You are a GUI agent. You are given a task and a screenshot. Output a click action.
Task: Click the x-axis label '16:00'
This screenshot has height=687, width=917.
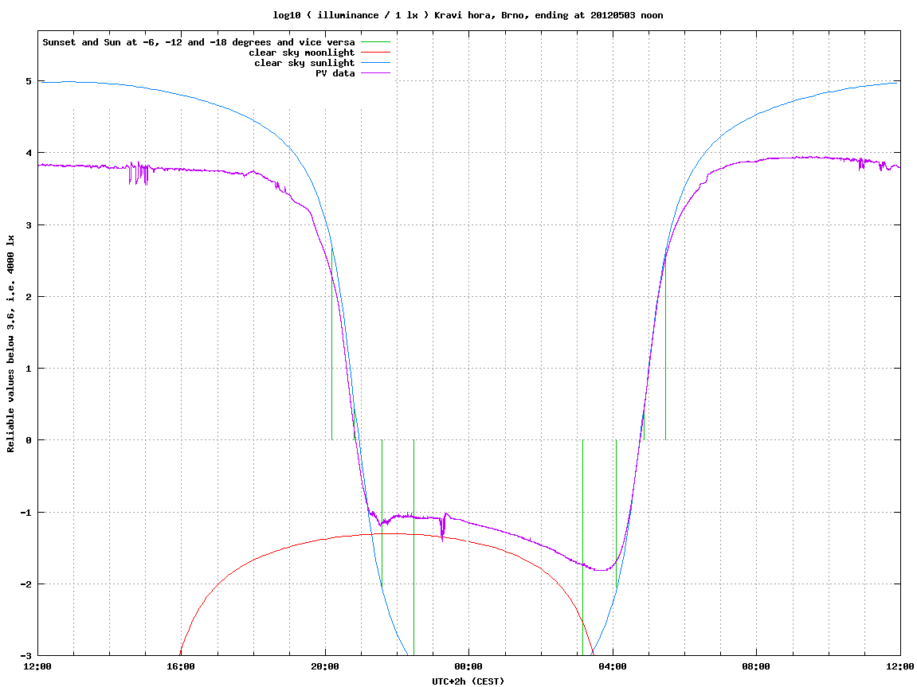point(182,666)
